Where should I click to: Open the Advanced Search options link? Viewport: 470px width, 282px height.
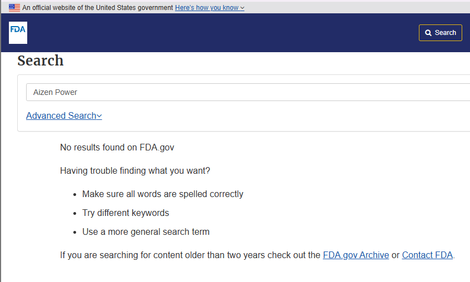(61, 115)
